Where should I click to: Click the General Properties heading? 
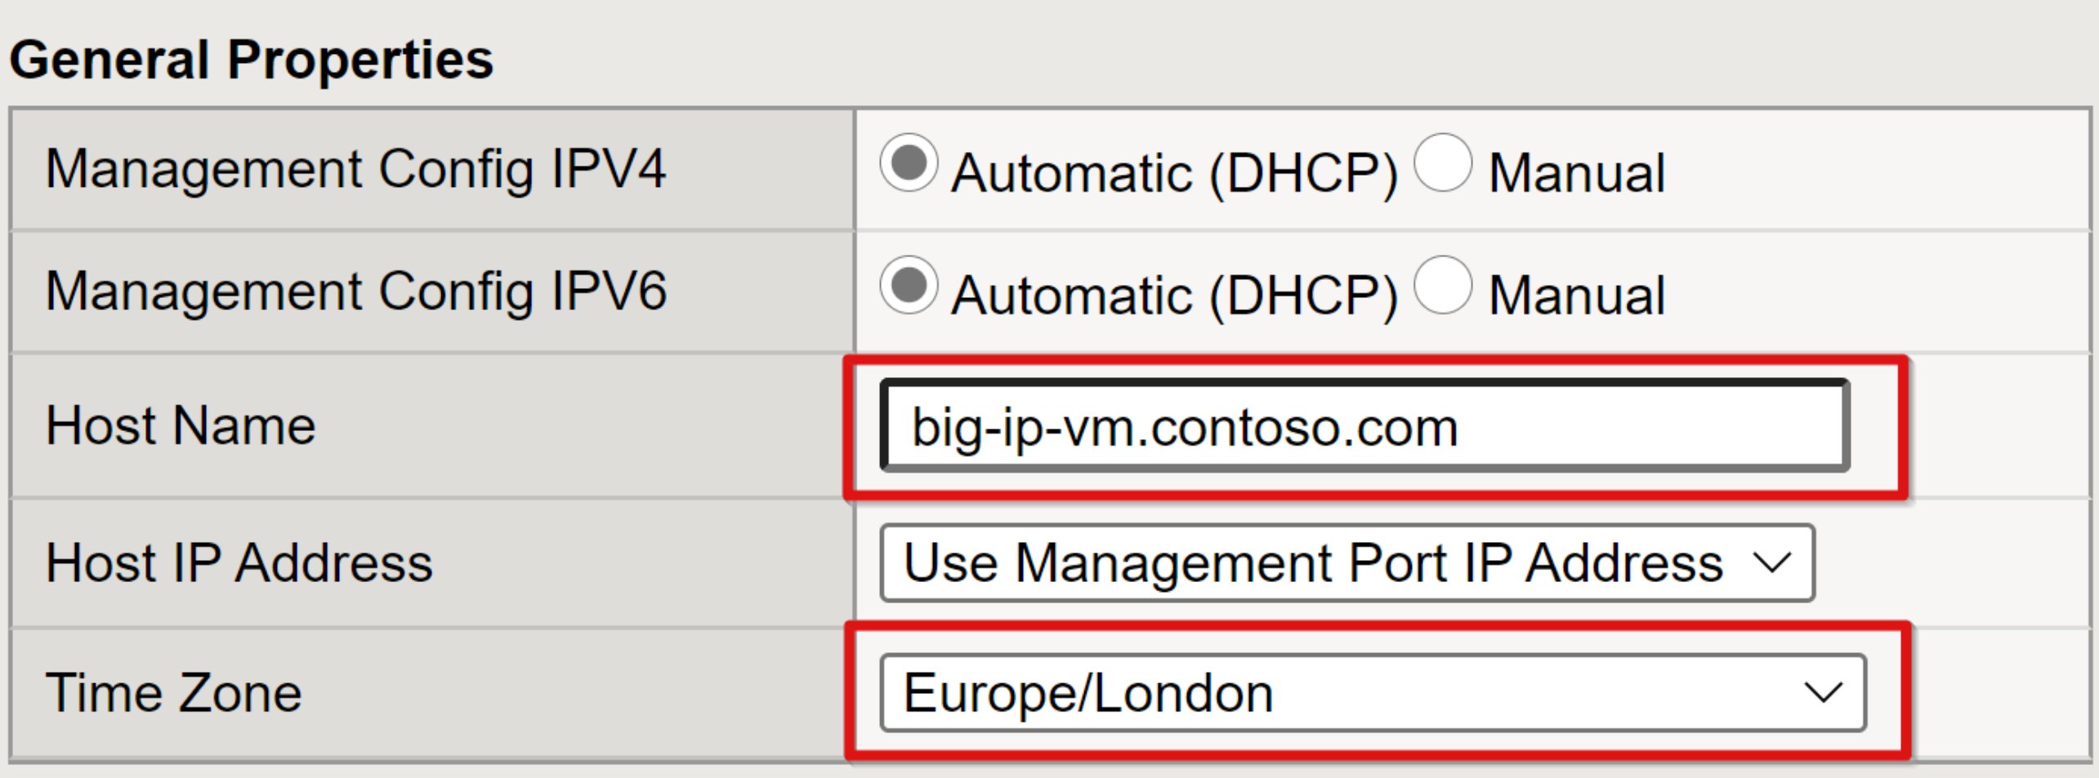tap(252, 60)
